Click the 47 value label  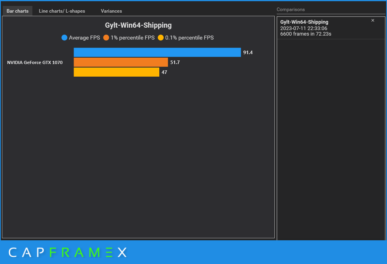click(x=164, y=72)
